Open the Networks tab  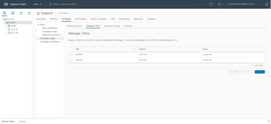point(138,19)
